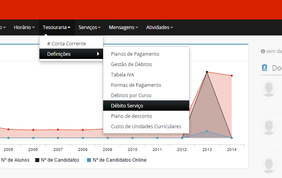Open Formas de Pagamento
Viewport: 282px width, 178px height.
(x=136, y=85)
